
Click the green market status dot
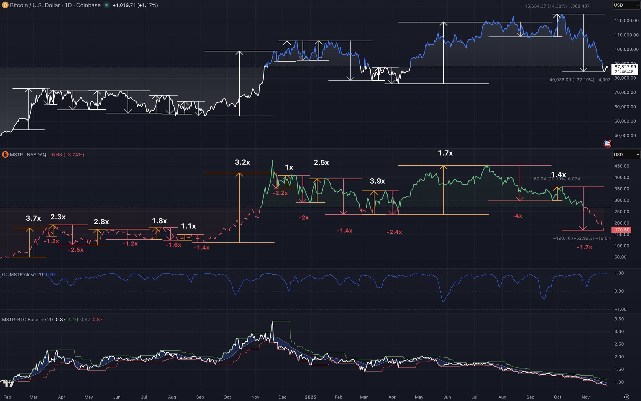point(107,5)
